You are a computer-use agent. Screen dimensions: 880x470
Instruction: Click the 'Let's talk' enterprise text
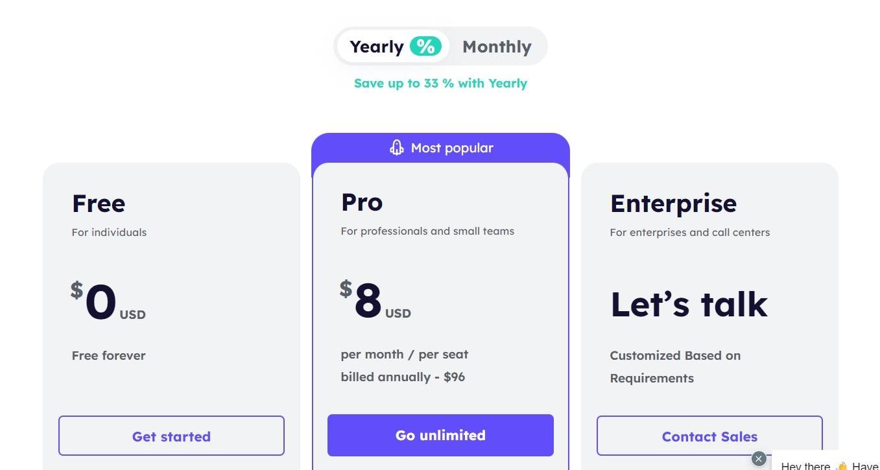pos(689,304)
